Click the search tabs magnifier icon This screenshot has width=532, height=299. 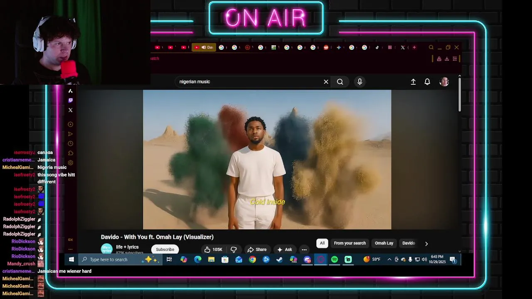(431, 47)
